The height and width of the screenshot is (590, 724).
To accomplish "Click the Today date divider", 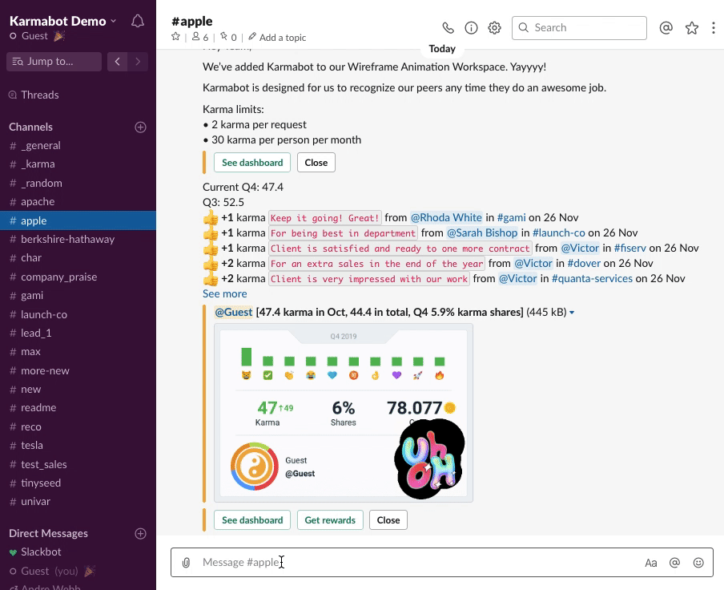I will (x=442, y=49).
